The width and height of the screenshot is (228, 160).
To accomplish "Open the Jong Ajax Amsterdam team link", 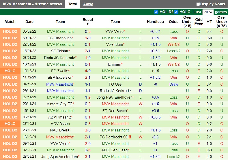I will [60, 157].
